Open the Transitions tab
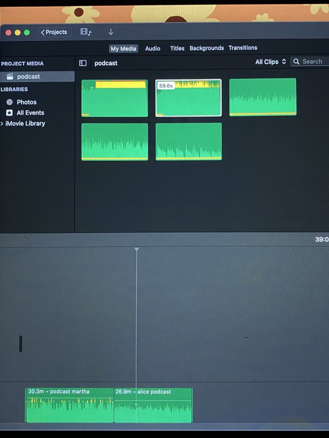Viewport: 329px width, 438px height. point(243,48)
